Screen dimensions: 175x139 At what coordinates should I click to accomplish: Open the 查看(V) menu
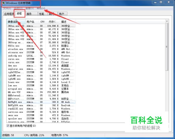tap(30, 8)
